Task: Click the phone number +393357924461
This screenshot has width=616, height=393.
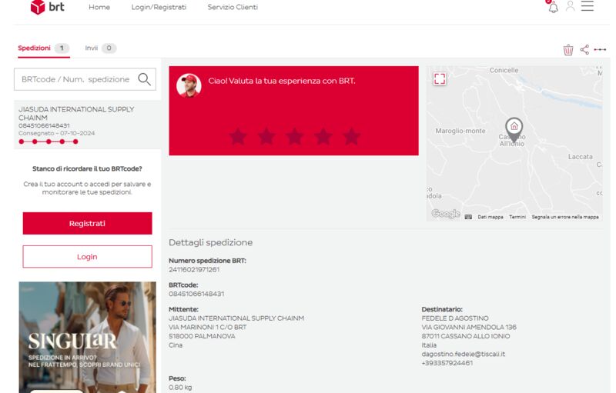Action: tap(447, 363)
